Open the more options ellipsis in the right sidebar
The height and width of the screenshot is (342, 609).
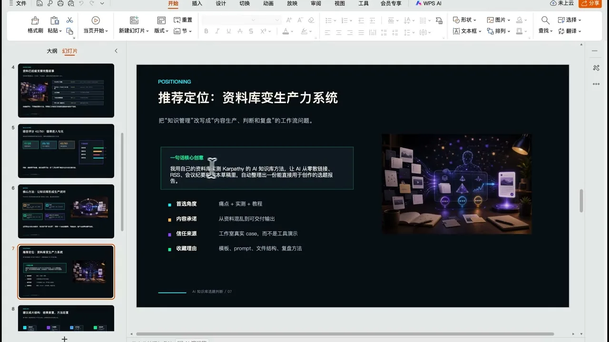click(596, 84)
